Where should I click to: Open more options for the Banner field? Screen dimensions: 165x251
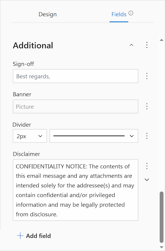click(147, 106)
